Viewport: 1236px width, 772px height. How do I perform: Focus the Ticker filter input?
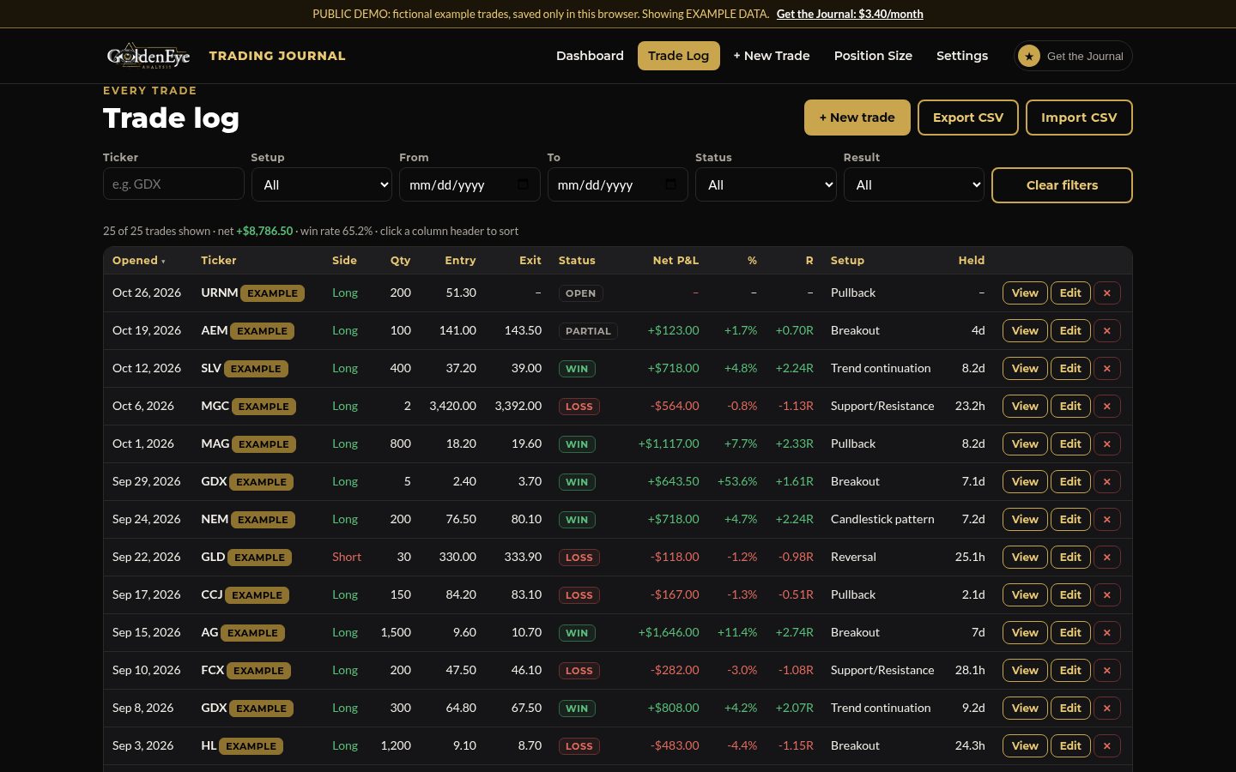tap(173, 184)
